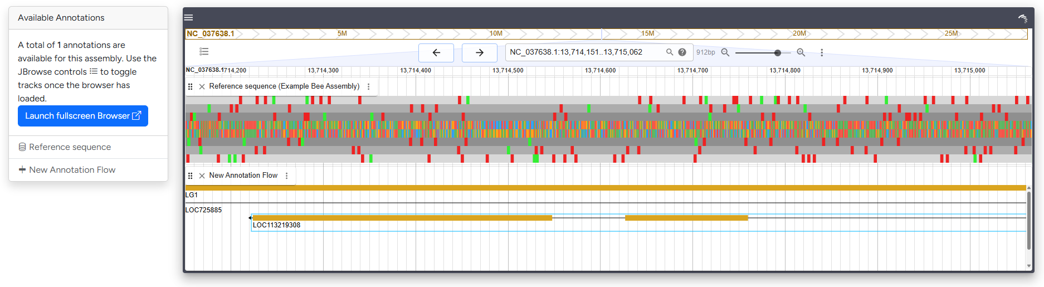Click the vertical scrollbar in annotation track
This screenshot has width=1044, height=287.
click(1029, 220)
